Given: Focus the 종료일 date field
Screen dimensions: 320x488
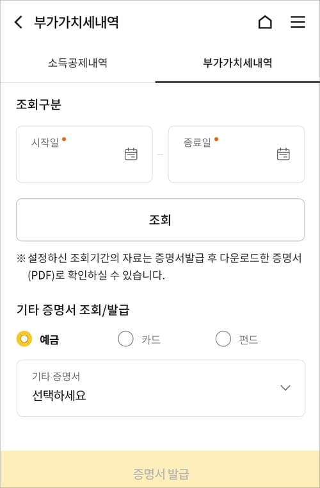Looking at the screenshot, I should tap(236, 155).
